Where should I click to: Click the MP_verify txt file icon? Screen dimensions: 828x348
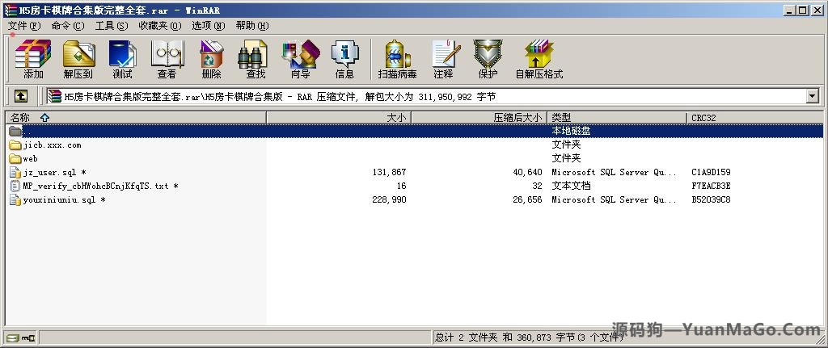click(15, 187)
